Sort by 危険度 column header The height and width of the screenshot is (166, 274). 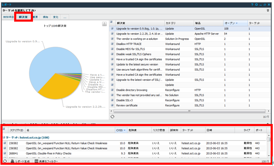click(139, 130)
